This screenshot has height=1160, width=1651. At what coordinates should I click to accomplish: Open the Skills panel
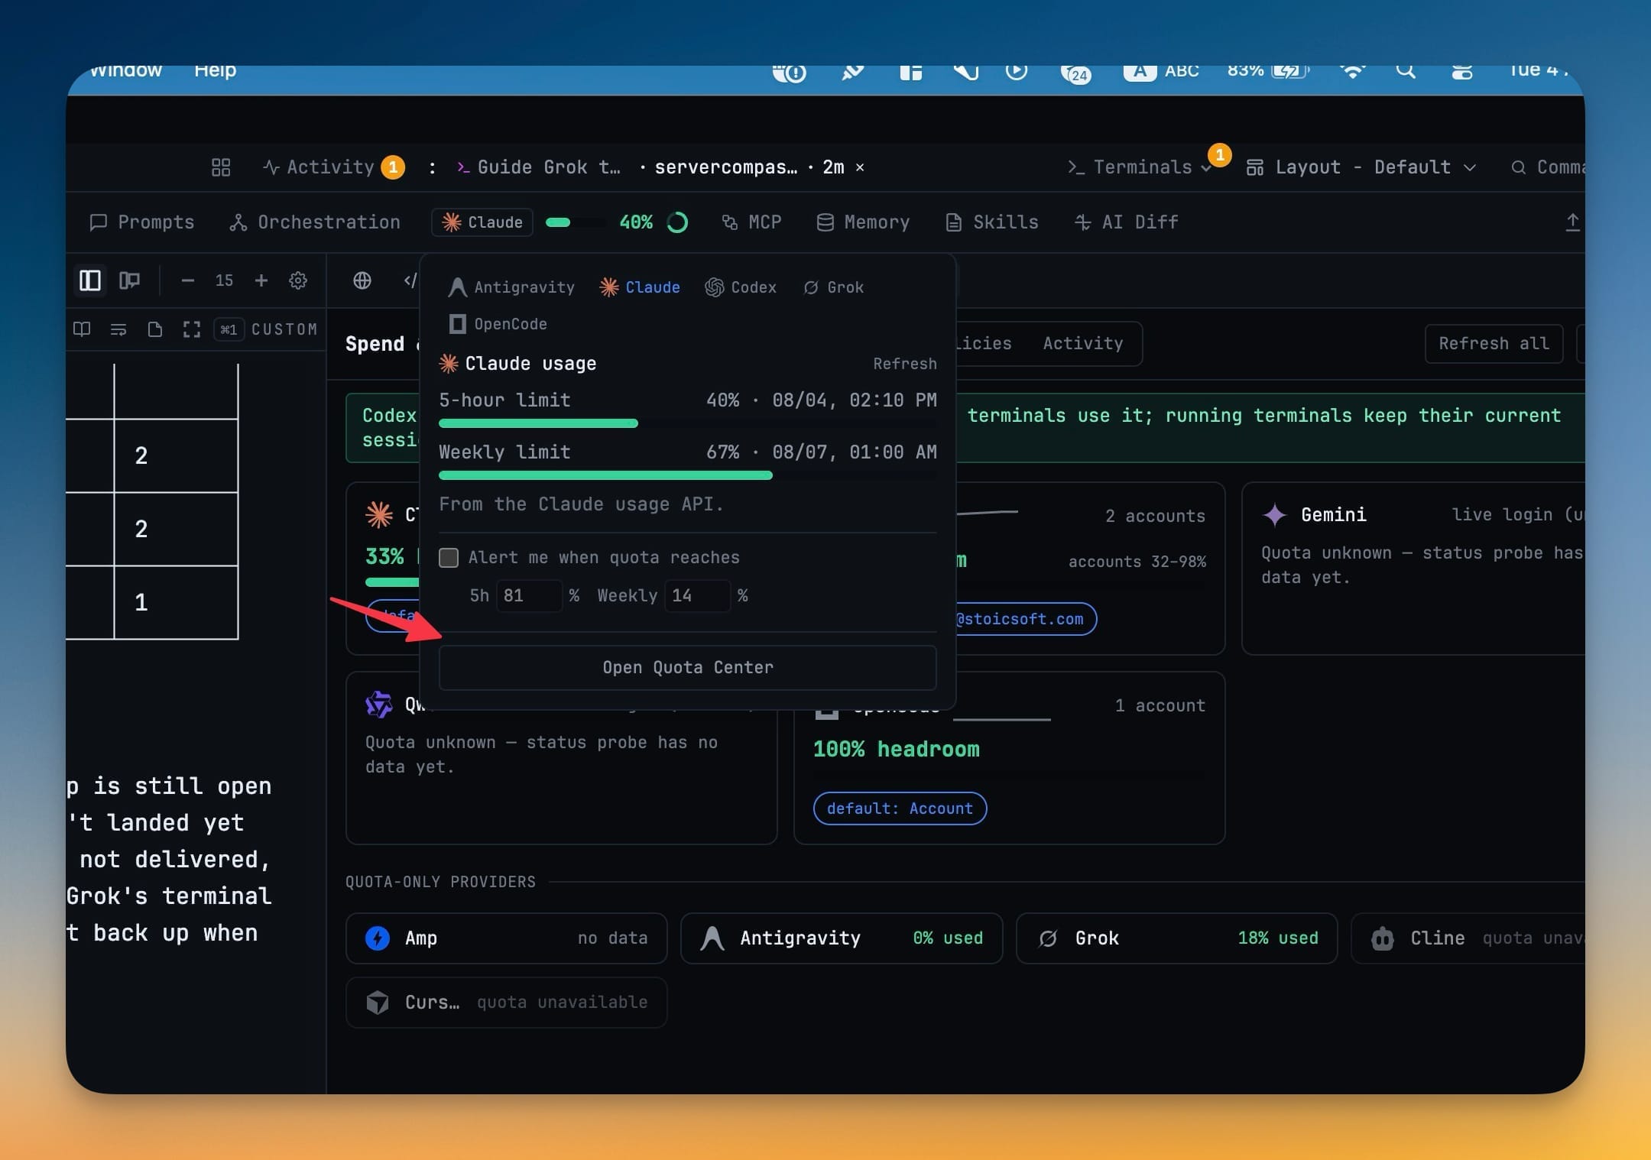point(992,222)
